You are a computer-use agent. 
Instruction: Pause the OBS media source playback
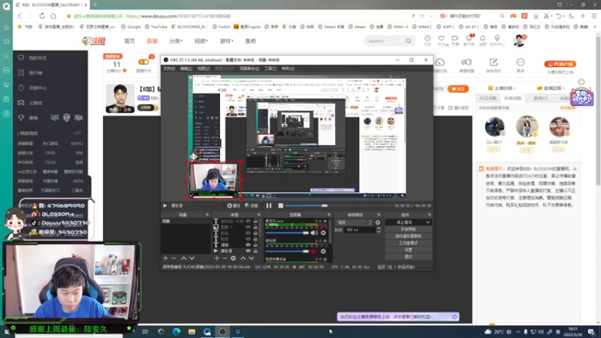[269, 206]
